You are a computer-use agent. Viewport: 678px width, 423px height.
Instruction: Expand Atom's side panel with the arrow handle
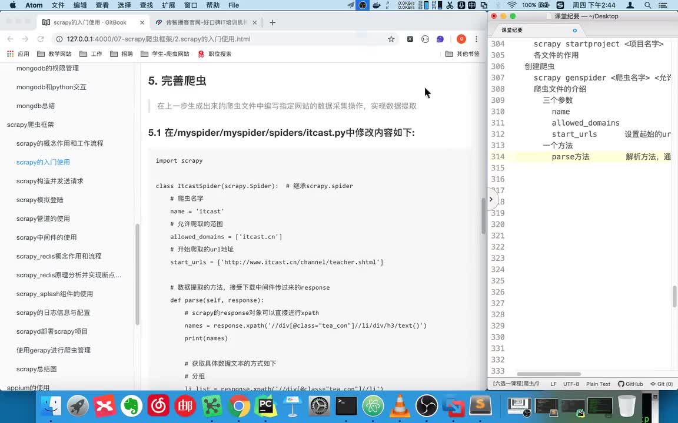(x=491, y=199)
